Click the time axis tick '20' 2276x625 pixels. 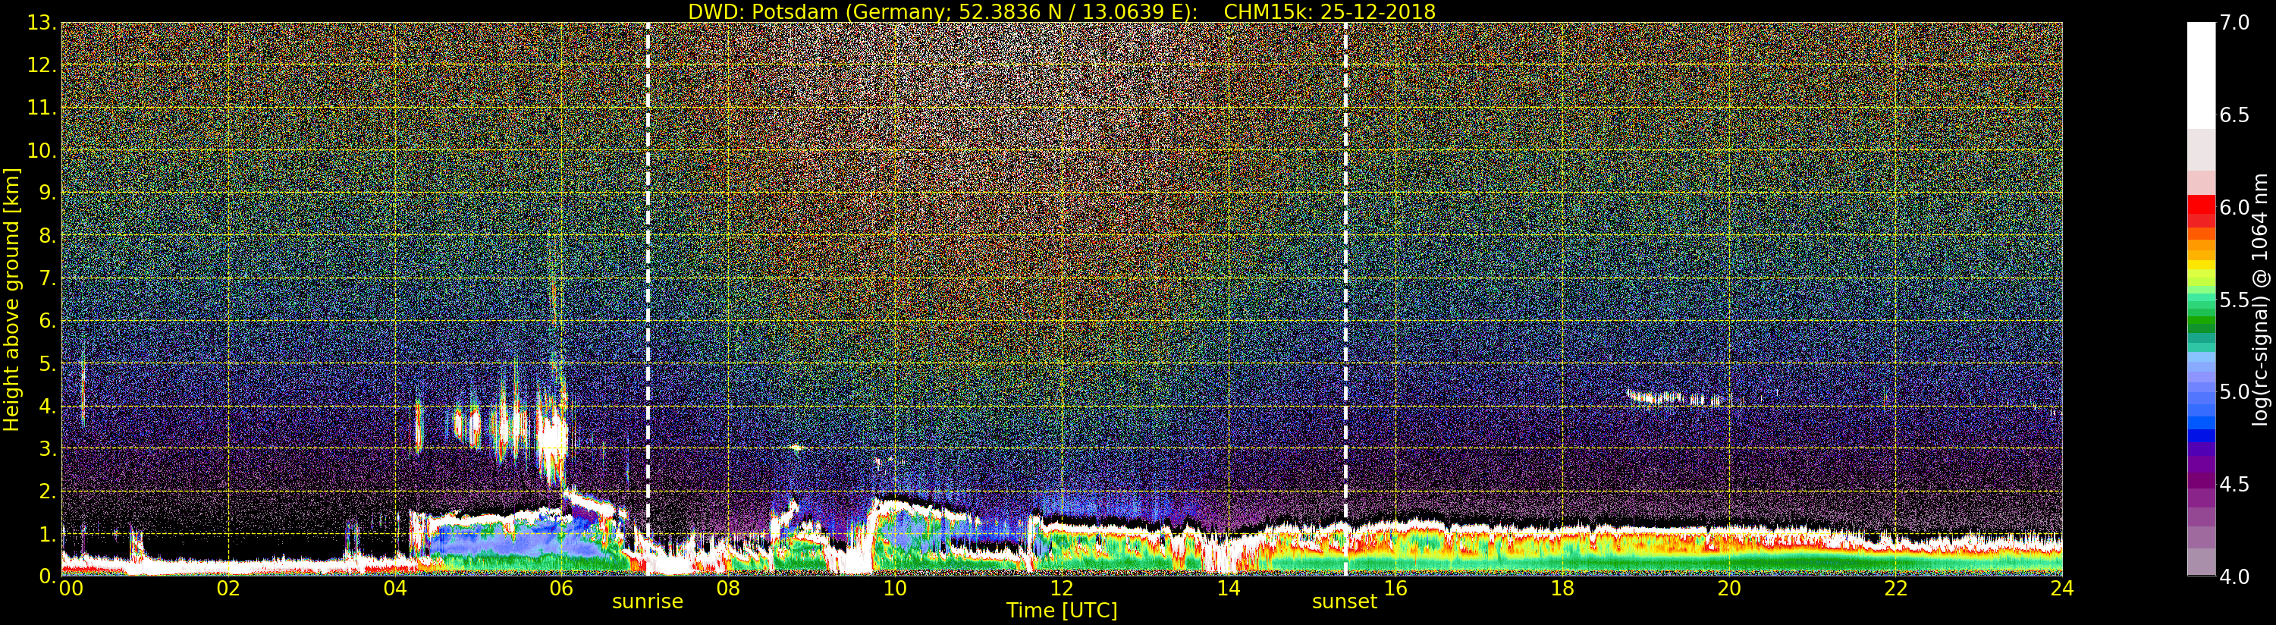[1728, 589]
